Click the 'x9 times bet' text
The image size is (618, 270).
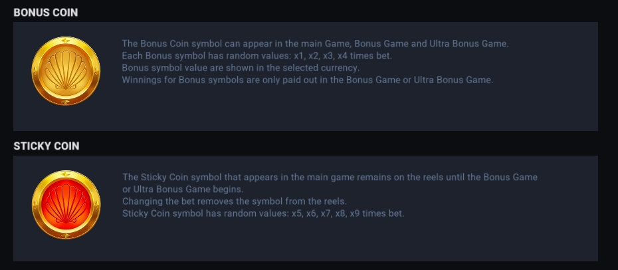[x=377, y=213]
